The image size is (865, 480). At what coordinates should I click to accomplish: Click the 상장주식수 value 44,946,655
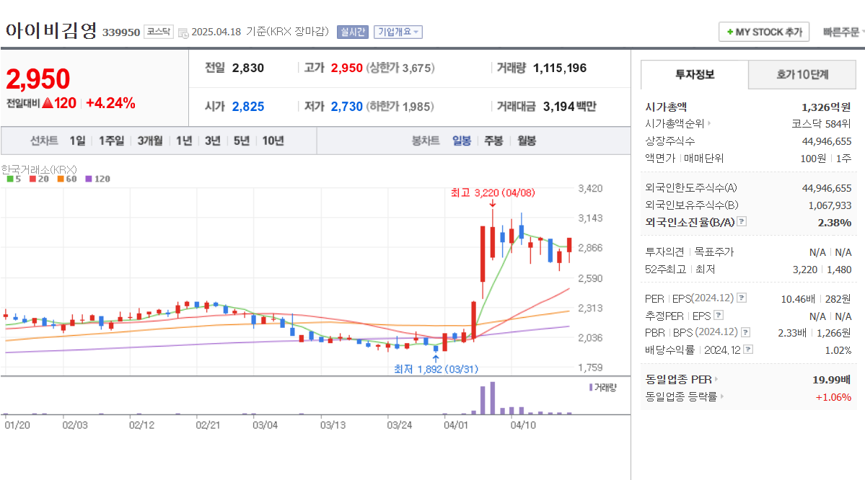click(x=826, y=141)
